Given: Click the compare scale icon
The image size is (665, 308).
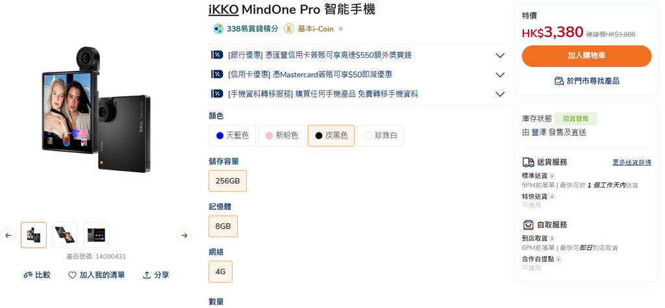Looking at the screenshot, I should click(x=28, y=275).
